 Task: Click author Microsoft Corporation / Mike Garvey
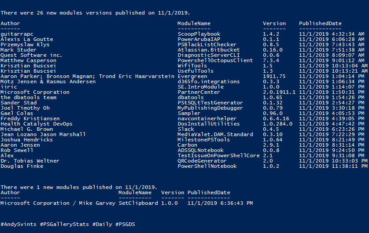tap(58, 203)
